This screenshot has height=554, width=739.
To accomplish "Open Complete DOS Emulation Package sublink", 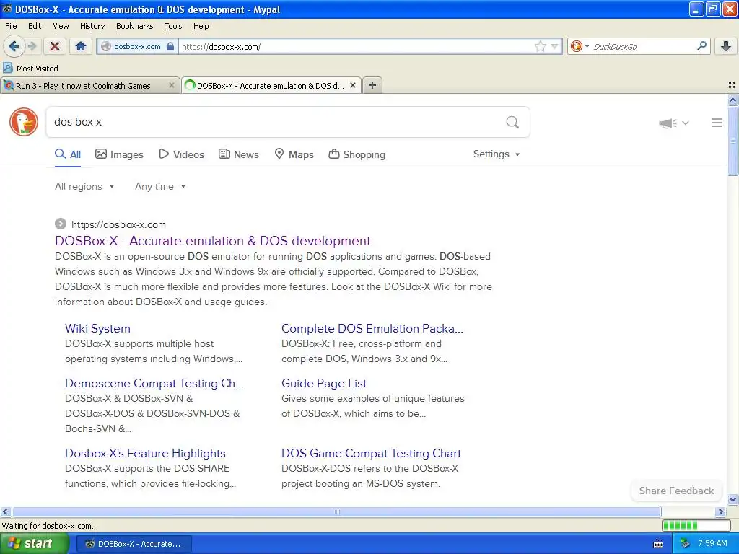I will pos(372,328).
